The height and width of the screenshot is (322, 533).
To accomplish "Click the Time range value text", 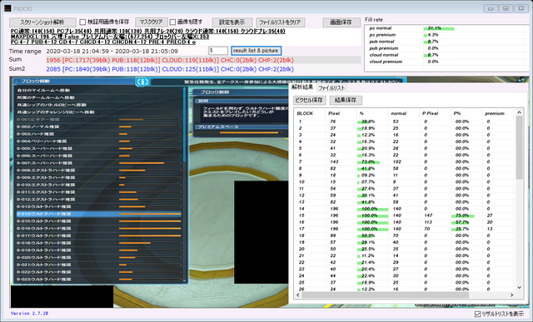I will pos(112,52).
